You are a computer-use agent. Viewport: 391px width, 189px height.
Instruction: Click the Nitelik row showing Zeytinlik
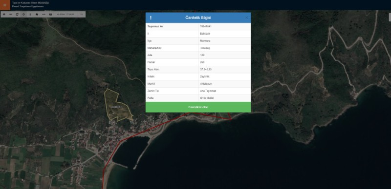198,76
